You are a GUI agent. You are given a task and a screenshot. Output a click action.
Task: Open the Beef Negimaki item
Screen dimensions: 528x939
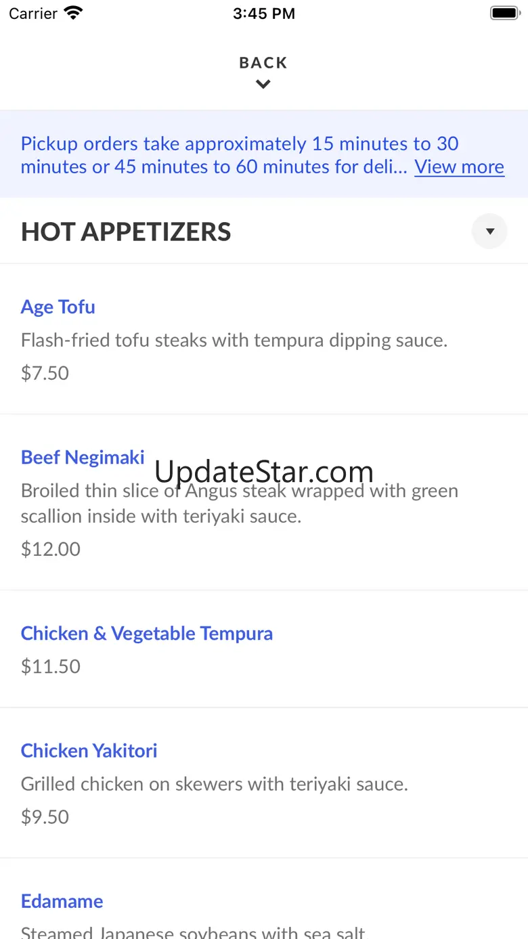point(83,458)
